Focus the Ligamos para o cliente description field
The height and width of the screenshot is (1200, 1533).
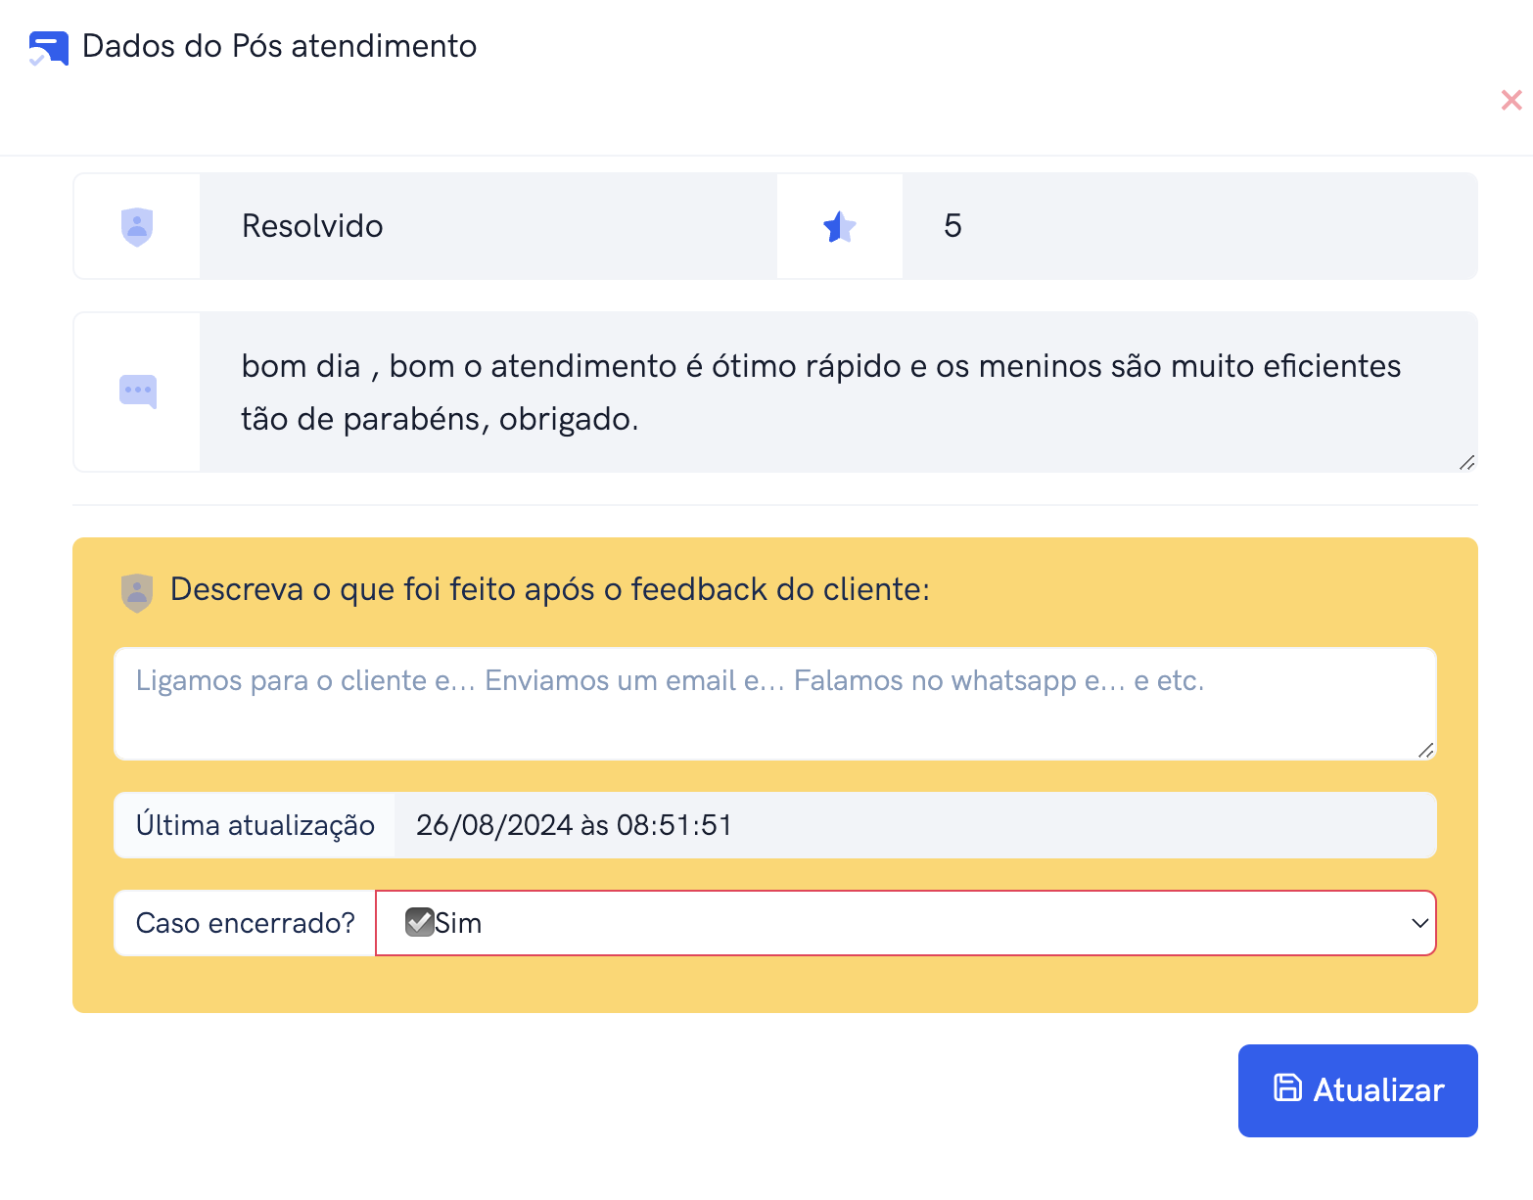click(x=775, y=704)
